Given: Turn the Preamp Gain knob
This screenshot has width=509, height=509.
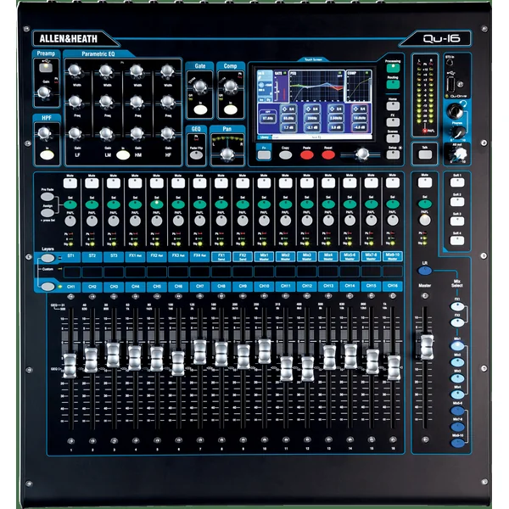Looking at the screenshot, I should click(x=44, y=92).
